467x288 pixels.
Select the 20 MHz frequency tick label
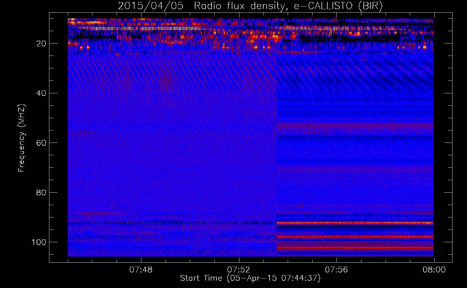click(x=41, y=43)
